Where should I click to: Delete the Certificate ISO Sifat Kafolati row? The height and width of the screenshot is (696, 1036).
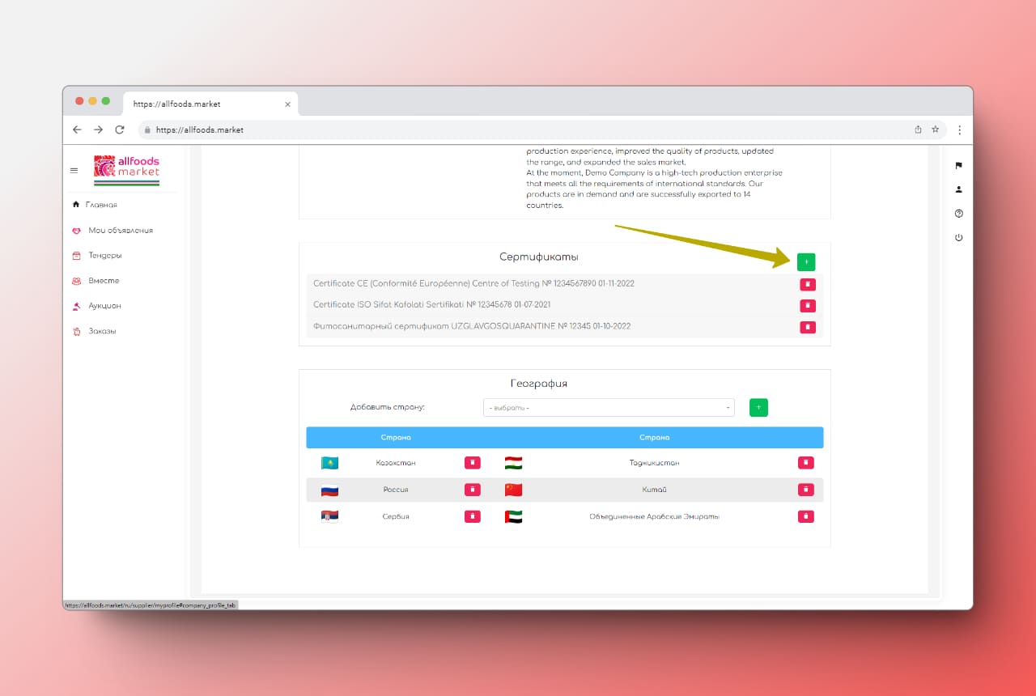[808, 305]
